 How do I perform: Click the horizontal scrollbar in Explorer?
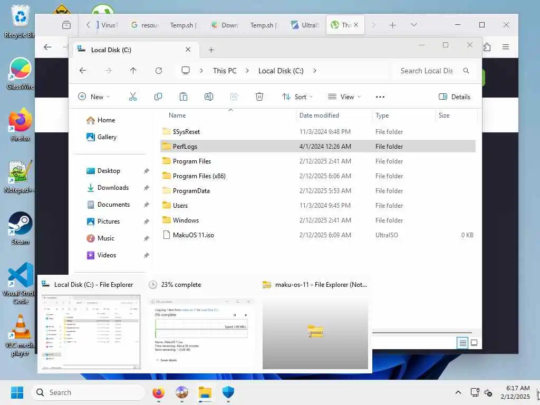coord(422,333)
